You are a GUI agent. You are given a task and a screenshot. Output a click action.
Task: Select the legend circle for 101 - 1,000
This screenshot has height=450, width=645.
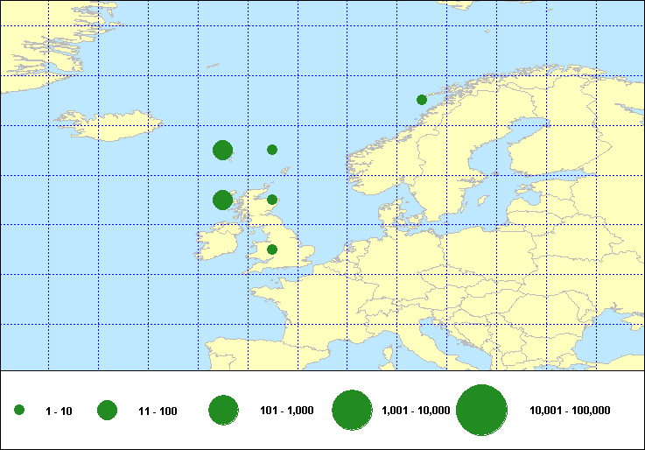click(x=224, y=410)
